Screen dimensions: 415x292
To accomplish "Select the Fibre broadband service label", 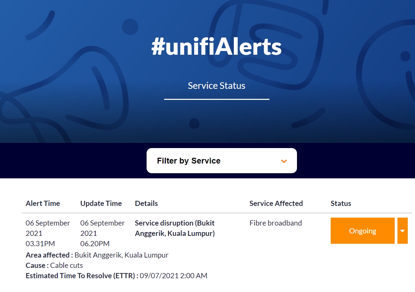I will (x=275, y=223).
